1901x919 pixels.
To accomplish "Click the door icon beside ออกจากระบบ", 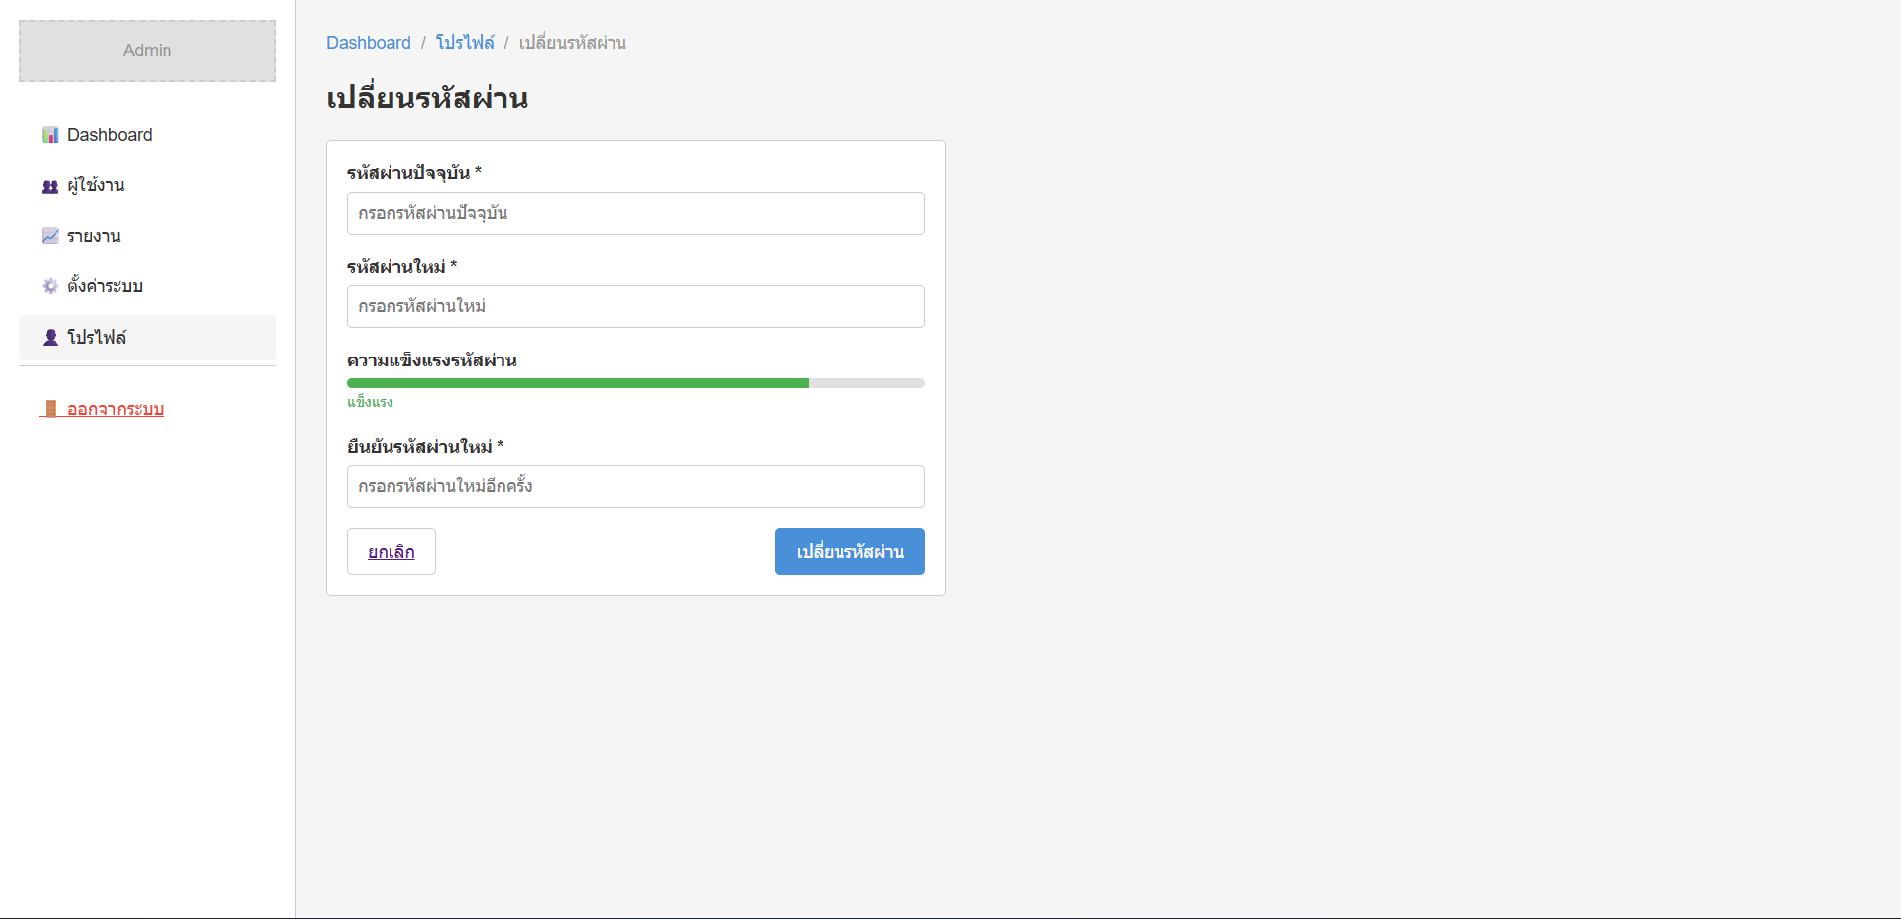I will click(x=50, y=409).
